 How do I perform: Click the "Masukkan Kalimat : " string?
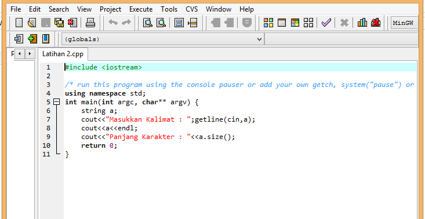(x=148, y=119)
